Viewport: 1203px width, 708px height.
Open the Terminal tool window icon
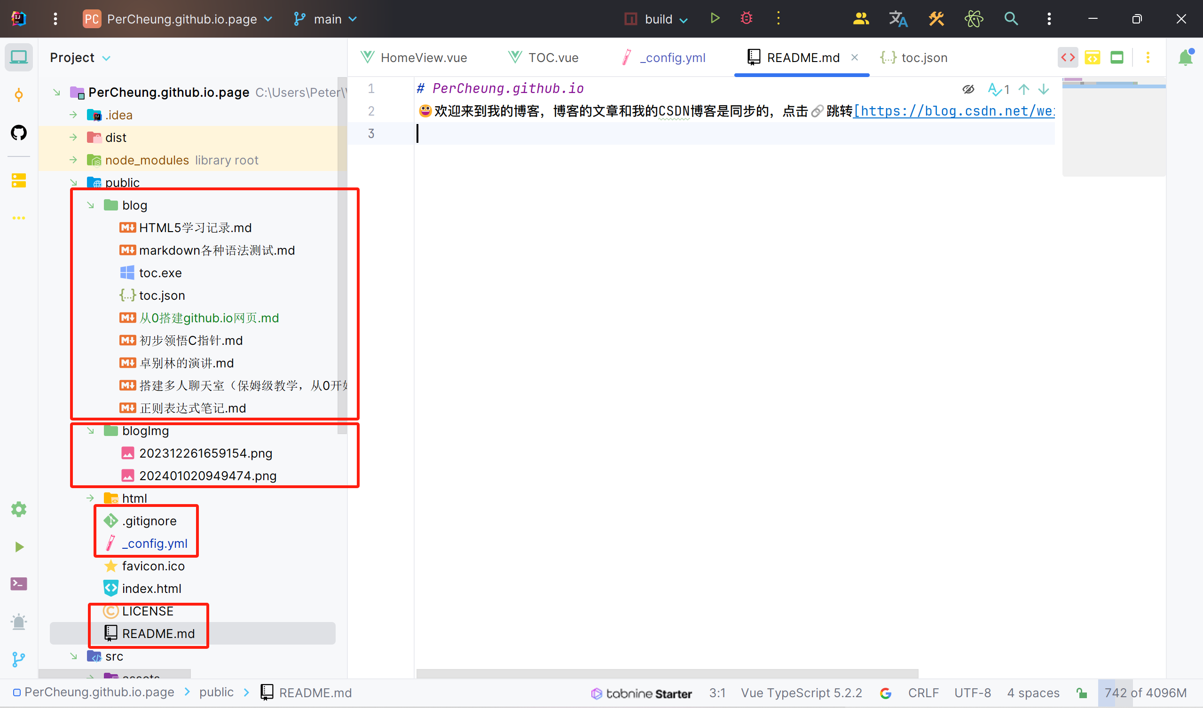tap(19, 584)
